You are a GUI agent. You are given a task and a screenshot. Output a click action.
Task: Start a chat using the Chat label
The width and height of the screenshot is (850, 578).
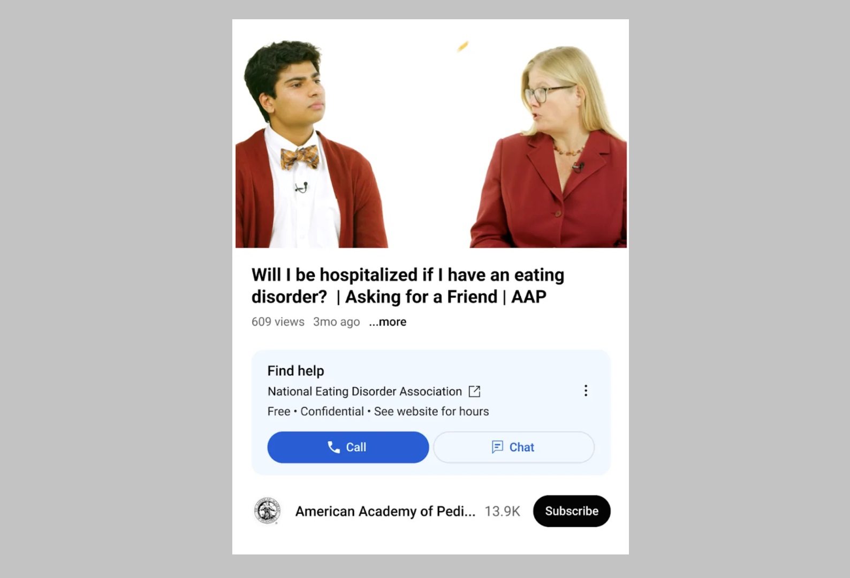[521, 447]
